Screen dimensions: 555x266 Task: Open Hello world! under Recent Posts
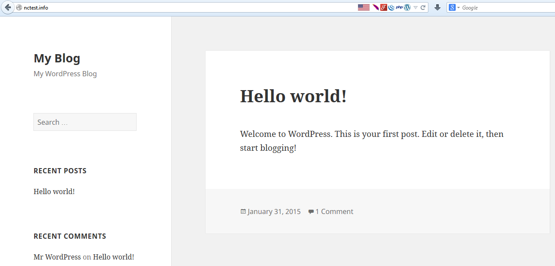point(54,191)
